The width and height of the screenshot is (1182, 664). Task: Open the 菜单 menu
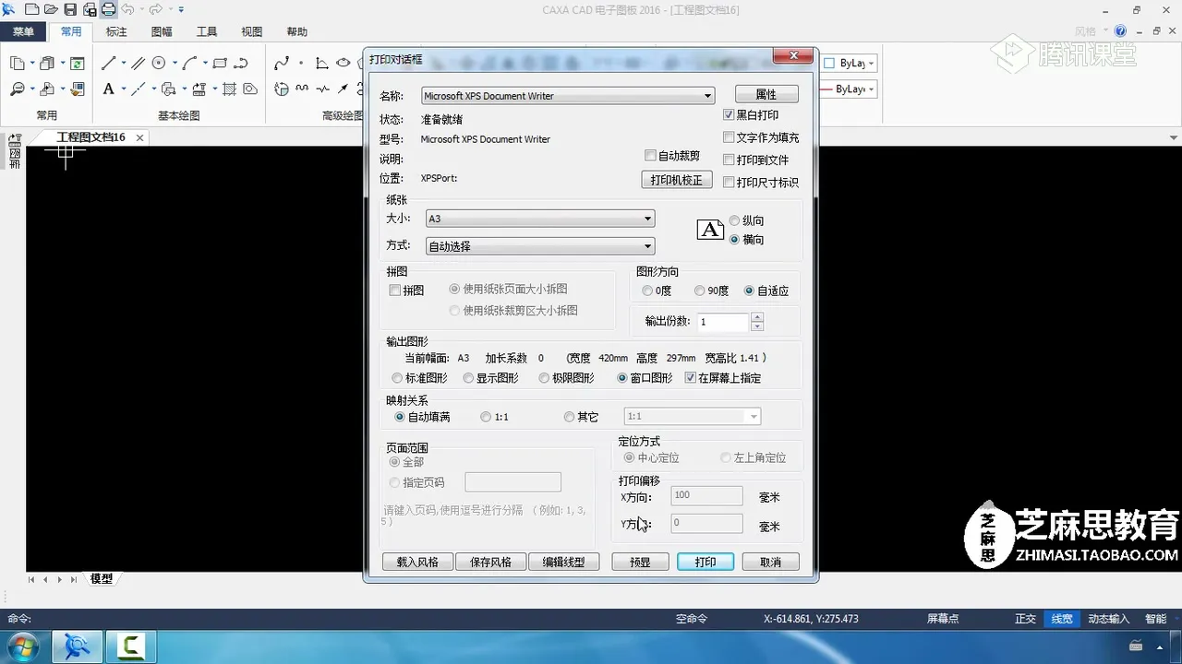pos(23,30)
